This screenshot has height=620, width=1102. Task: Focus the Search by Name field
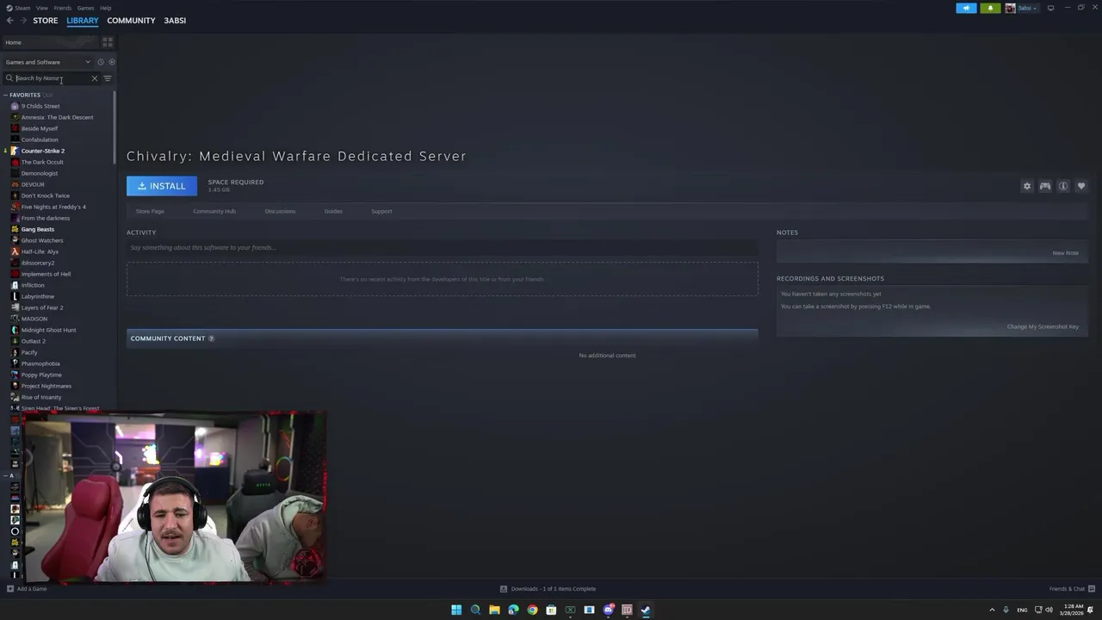[52, 78]
